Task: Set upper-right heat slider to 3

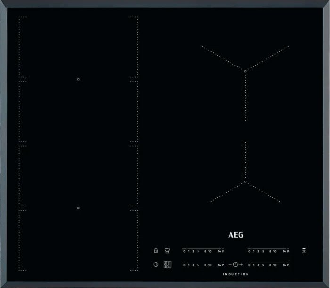Action: [258, 251]
